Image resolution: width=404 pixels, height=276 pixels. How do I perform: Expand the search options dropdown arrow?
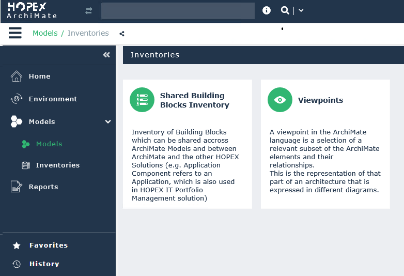(301, 10)
